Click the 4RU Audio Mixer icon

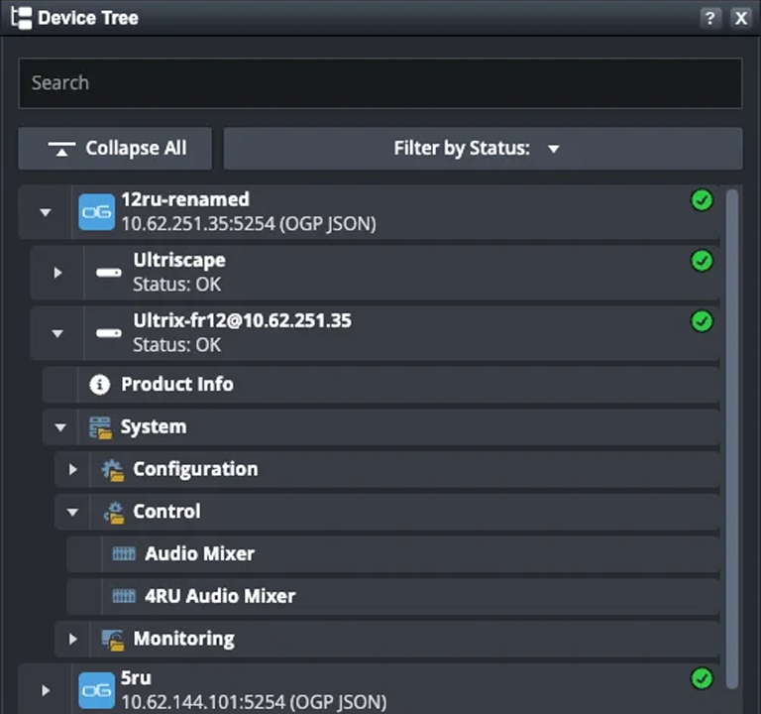pos(124,596)
